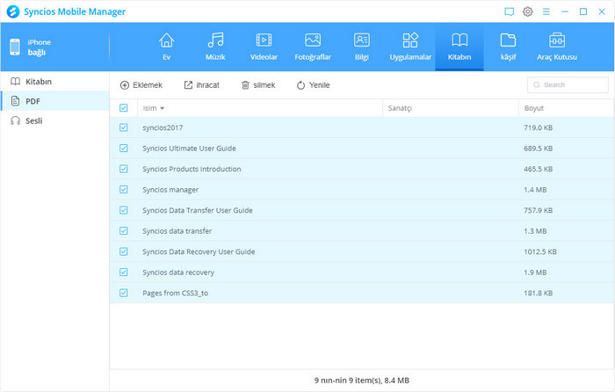Uncheck the Pages from CSS3_to checkbox

[x=124, y=293]
